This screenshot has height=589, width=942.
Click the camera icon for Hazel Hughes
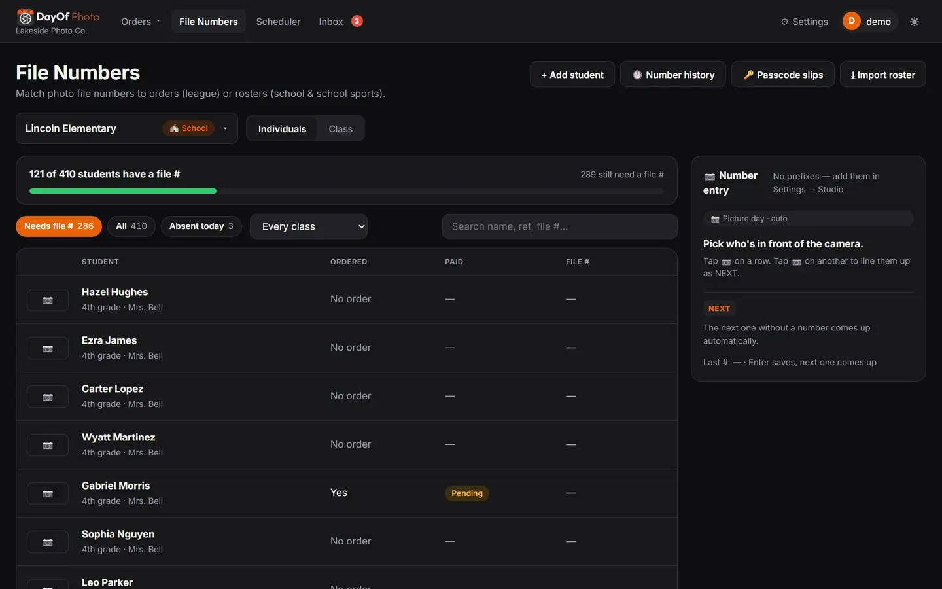point(48,300)
